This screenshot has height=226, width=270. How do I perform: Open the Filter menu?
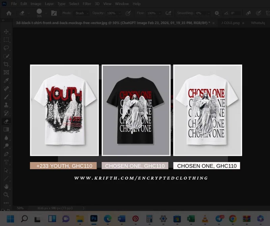click(87, 4)
